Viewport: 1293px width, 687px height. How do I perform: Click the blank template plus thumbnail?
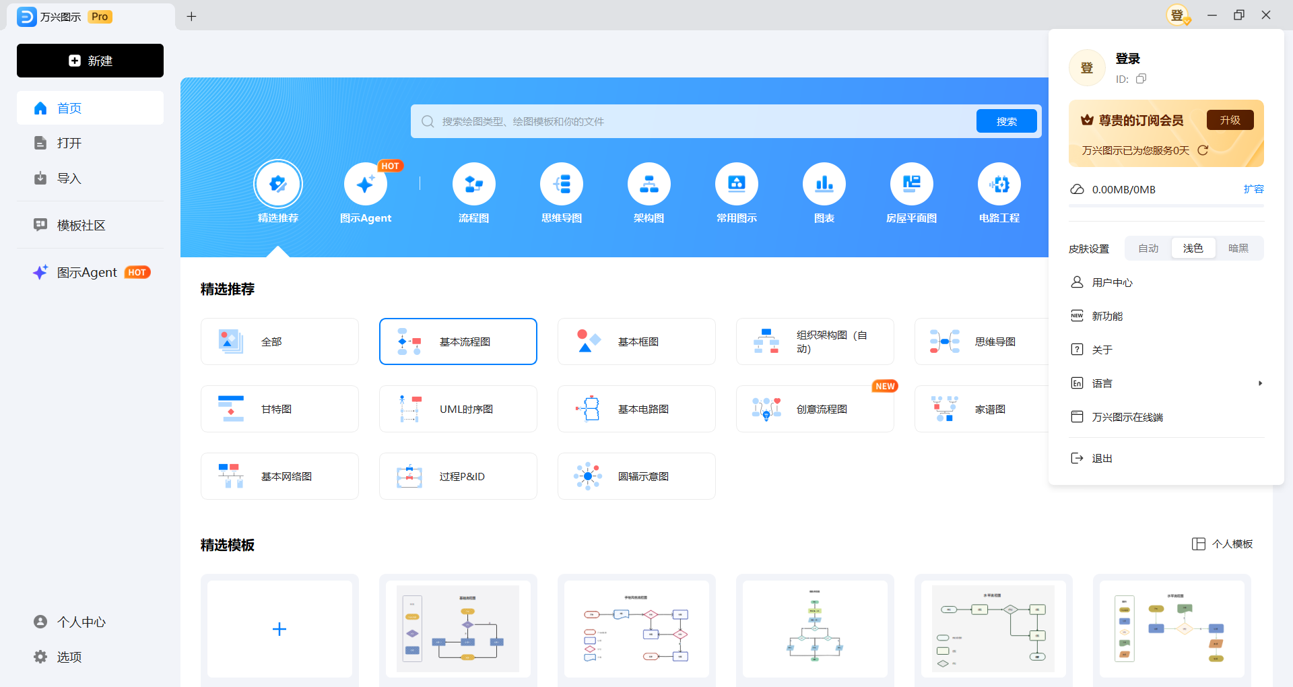point(279,628)
